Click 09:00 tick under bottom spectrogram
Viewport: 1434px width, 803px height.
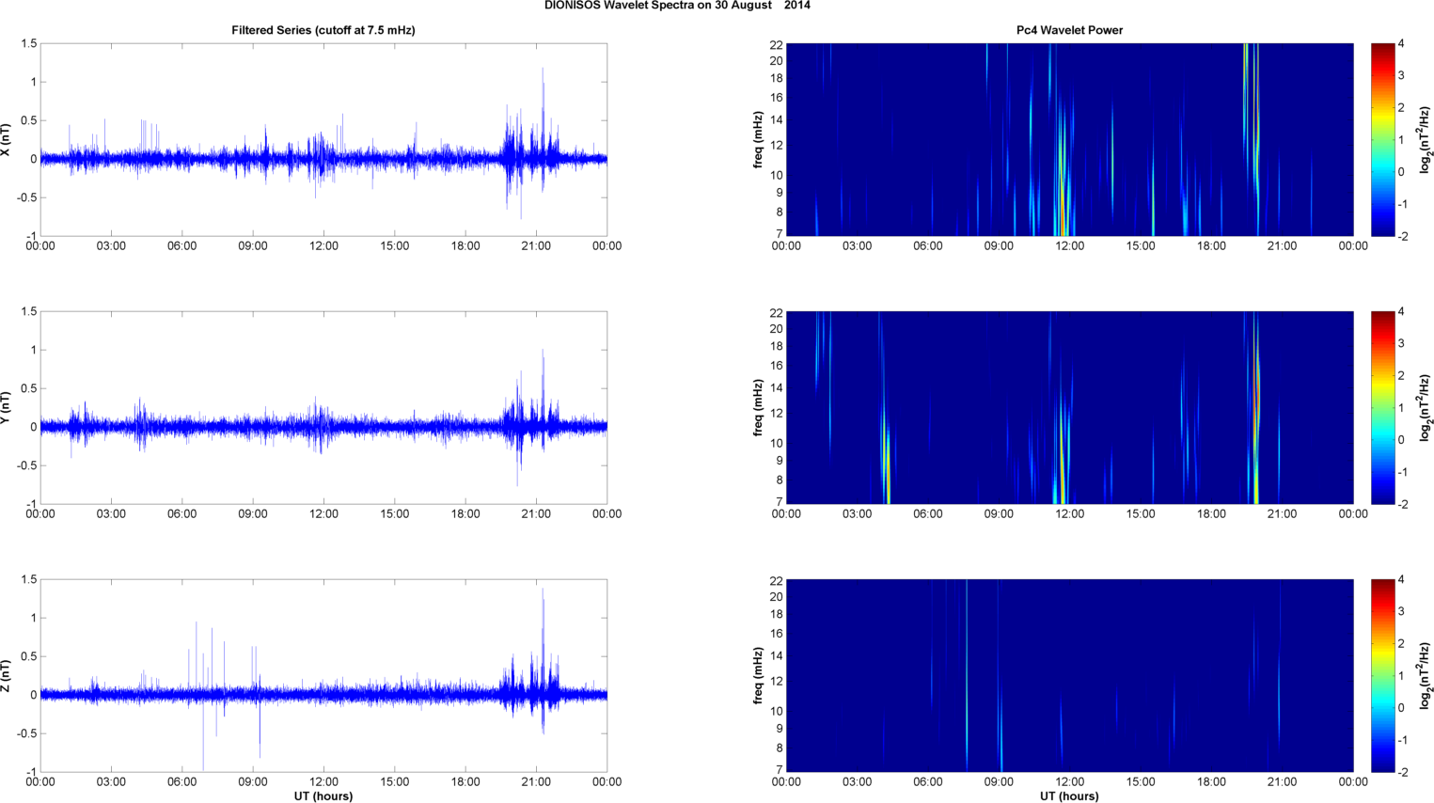(999, 782)
